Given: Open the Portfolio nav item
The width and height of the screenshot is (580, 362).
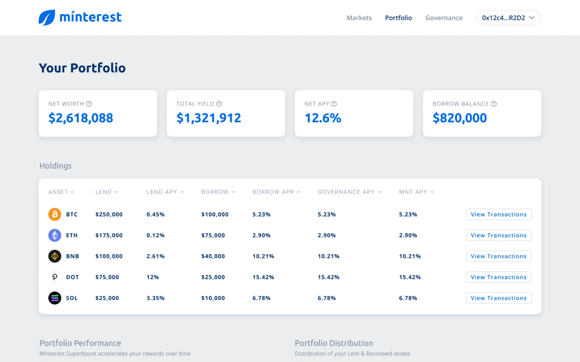Looking at the screenshot, I should [x=398, y=18].
